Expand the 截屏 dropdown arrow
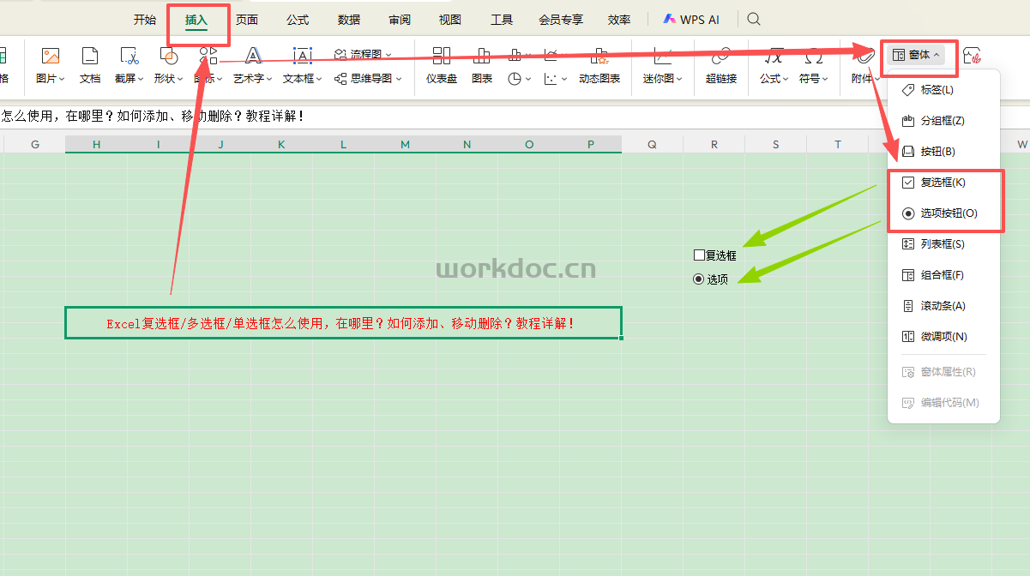 click(x=141, y=79)
